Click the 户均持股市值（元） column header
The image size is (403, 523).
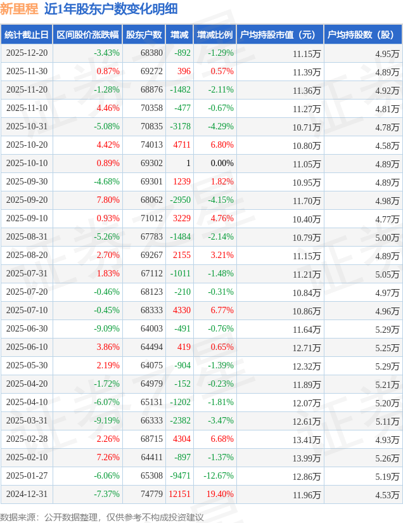[x=279, y=35]
